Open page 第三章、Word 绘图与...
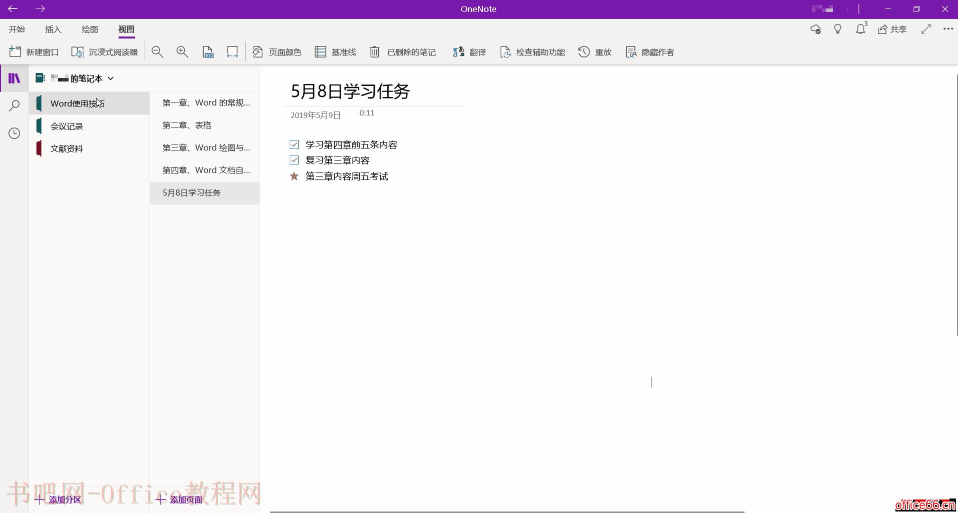This screenshot has height=513, width=958. (x=205, y=148)
